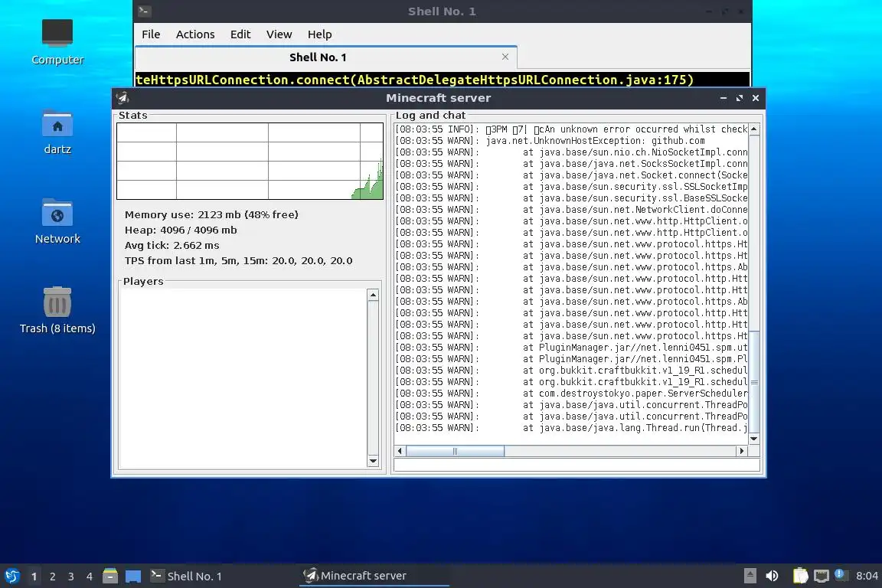Click Players list scroll up arrow

coord(373,295)
